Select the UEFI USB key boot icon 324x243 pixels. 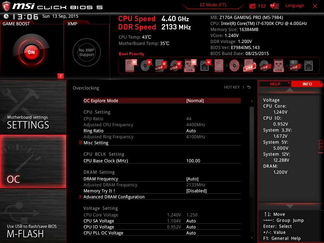pyautogui.click(x=190, y=66)
